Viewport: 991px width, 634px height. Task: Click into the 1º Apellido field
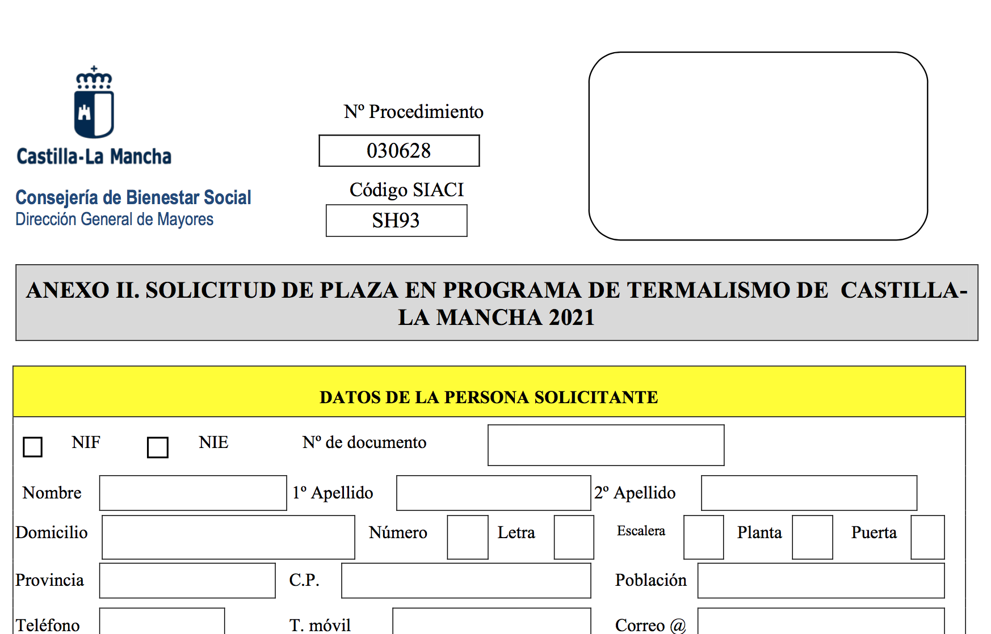click(x=493, y=493)
